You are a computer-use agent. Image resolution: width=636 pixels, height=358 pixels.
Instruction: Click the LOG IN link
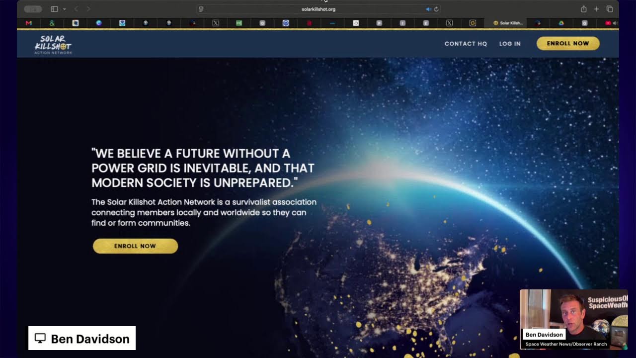coord(510,44)
